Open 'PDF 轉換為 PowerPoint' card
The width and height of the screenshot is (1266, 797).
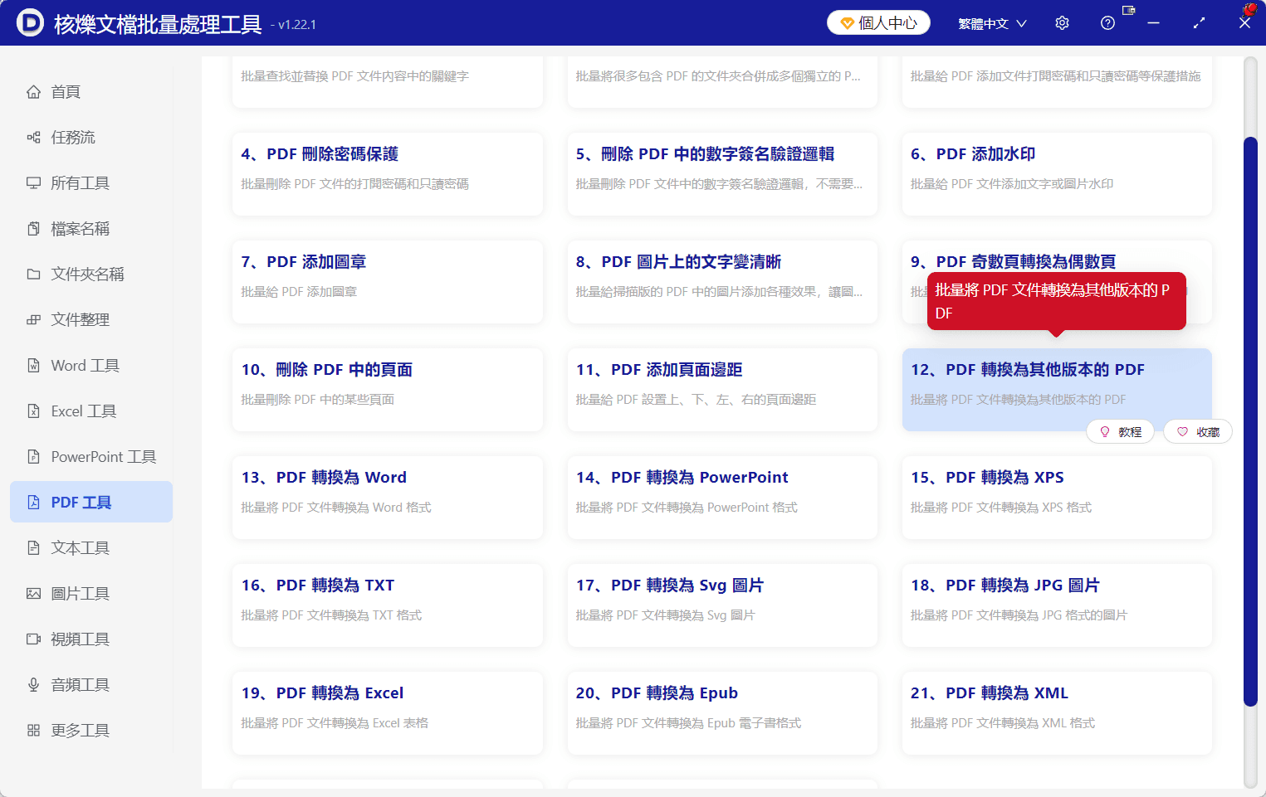(722, 498)
